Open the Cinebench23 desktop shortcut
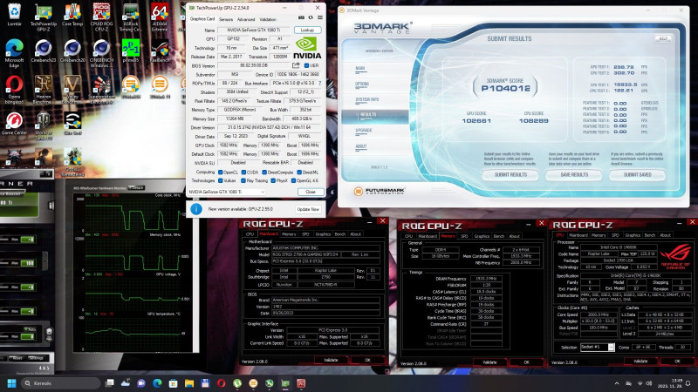Screen dimensions: 698x392 coord(43,51)
